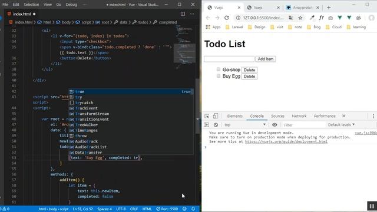Switch to the Network tab in DevTools

click(x=299, y=116)
